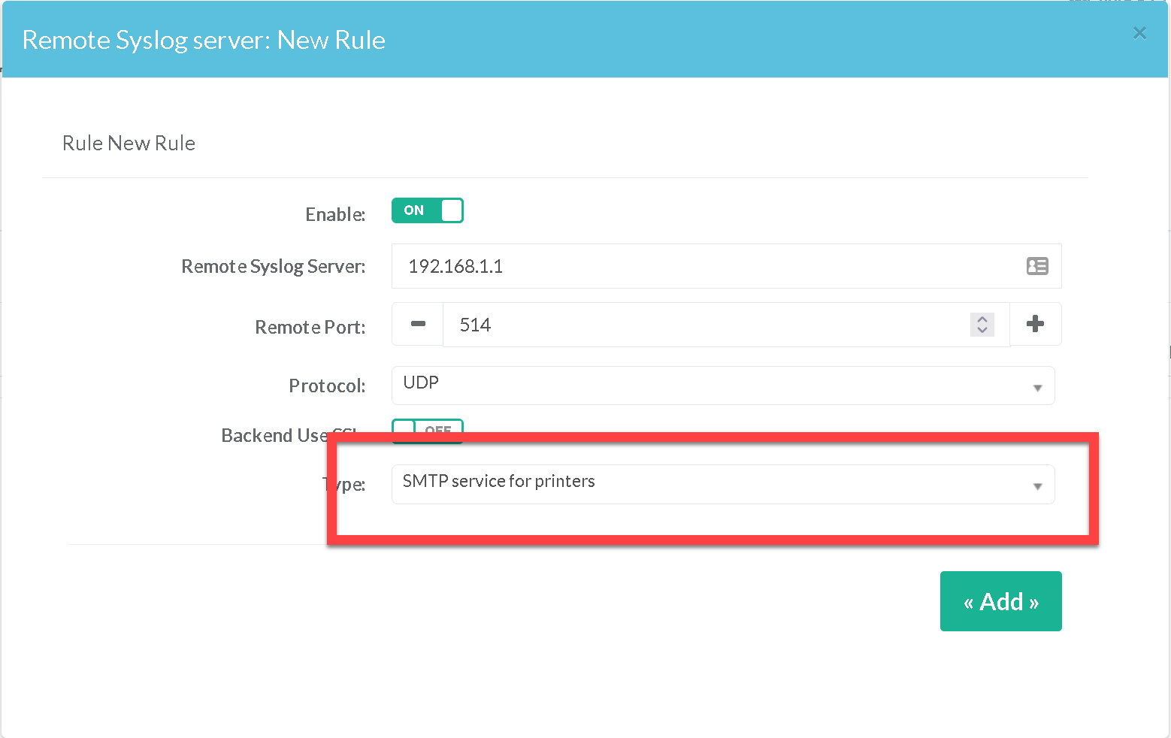
Task: Click the spinner down arrow for port
Action: [x=982, y=330]
